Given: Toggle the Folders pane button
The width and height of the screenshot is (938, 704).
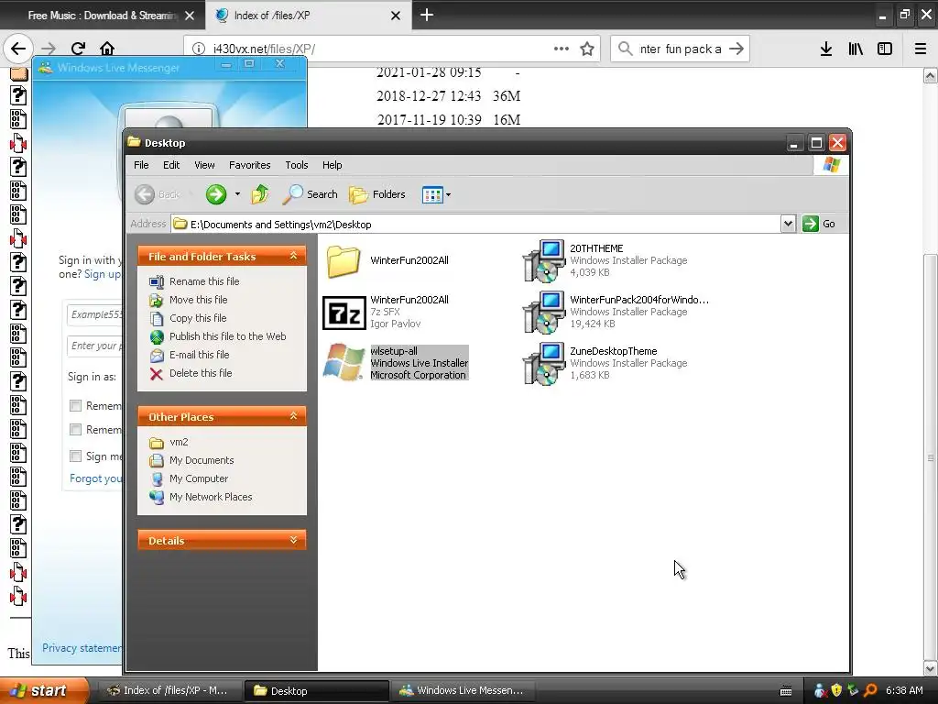Looking at the screenshot, I should [377, 194].
